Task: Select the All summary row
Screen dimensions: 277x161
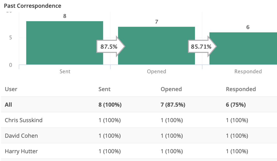Action: click(x=139, y=105)
